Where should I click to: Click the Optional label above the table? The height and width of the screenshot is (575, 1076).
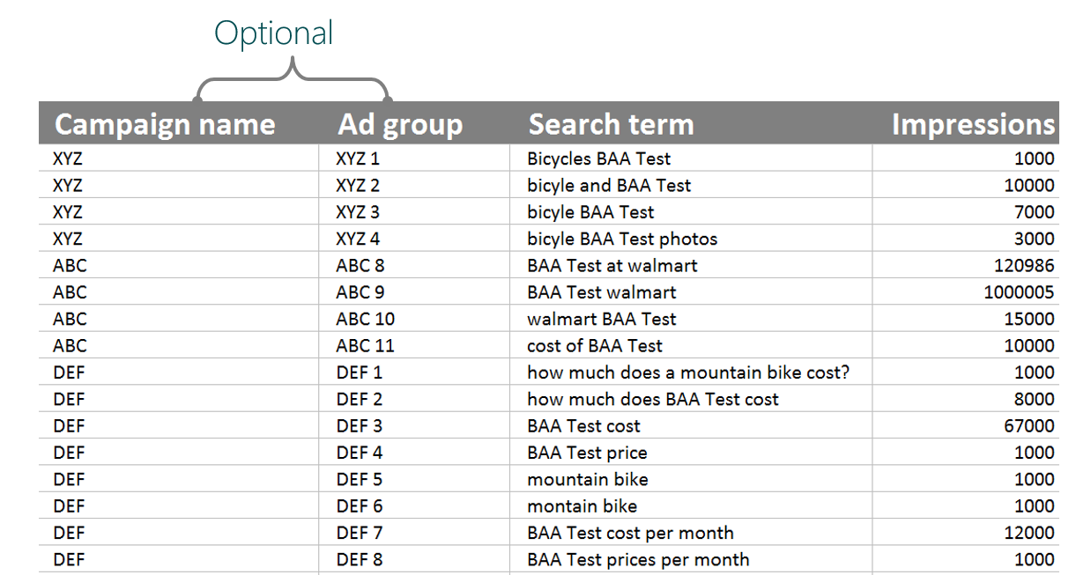[274, 33]
